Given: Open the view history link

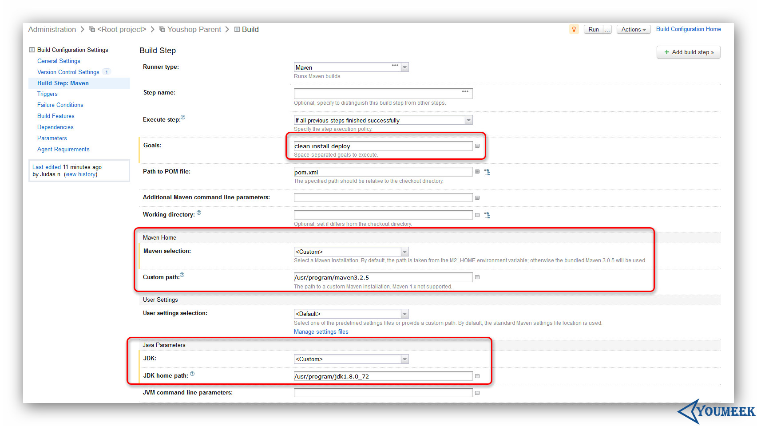Looking at the screenshot, I should tap(80, 174).
